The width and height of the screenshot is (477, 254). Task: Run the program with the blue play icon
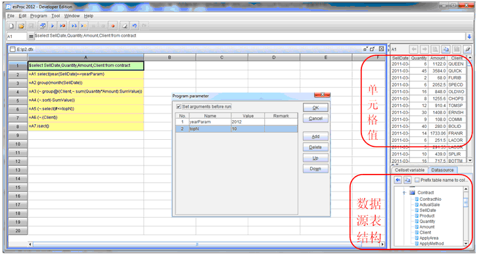[x=53, y=26]
